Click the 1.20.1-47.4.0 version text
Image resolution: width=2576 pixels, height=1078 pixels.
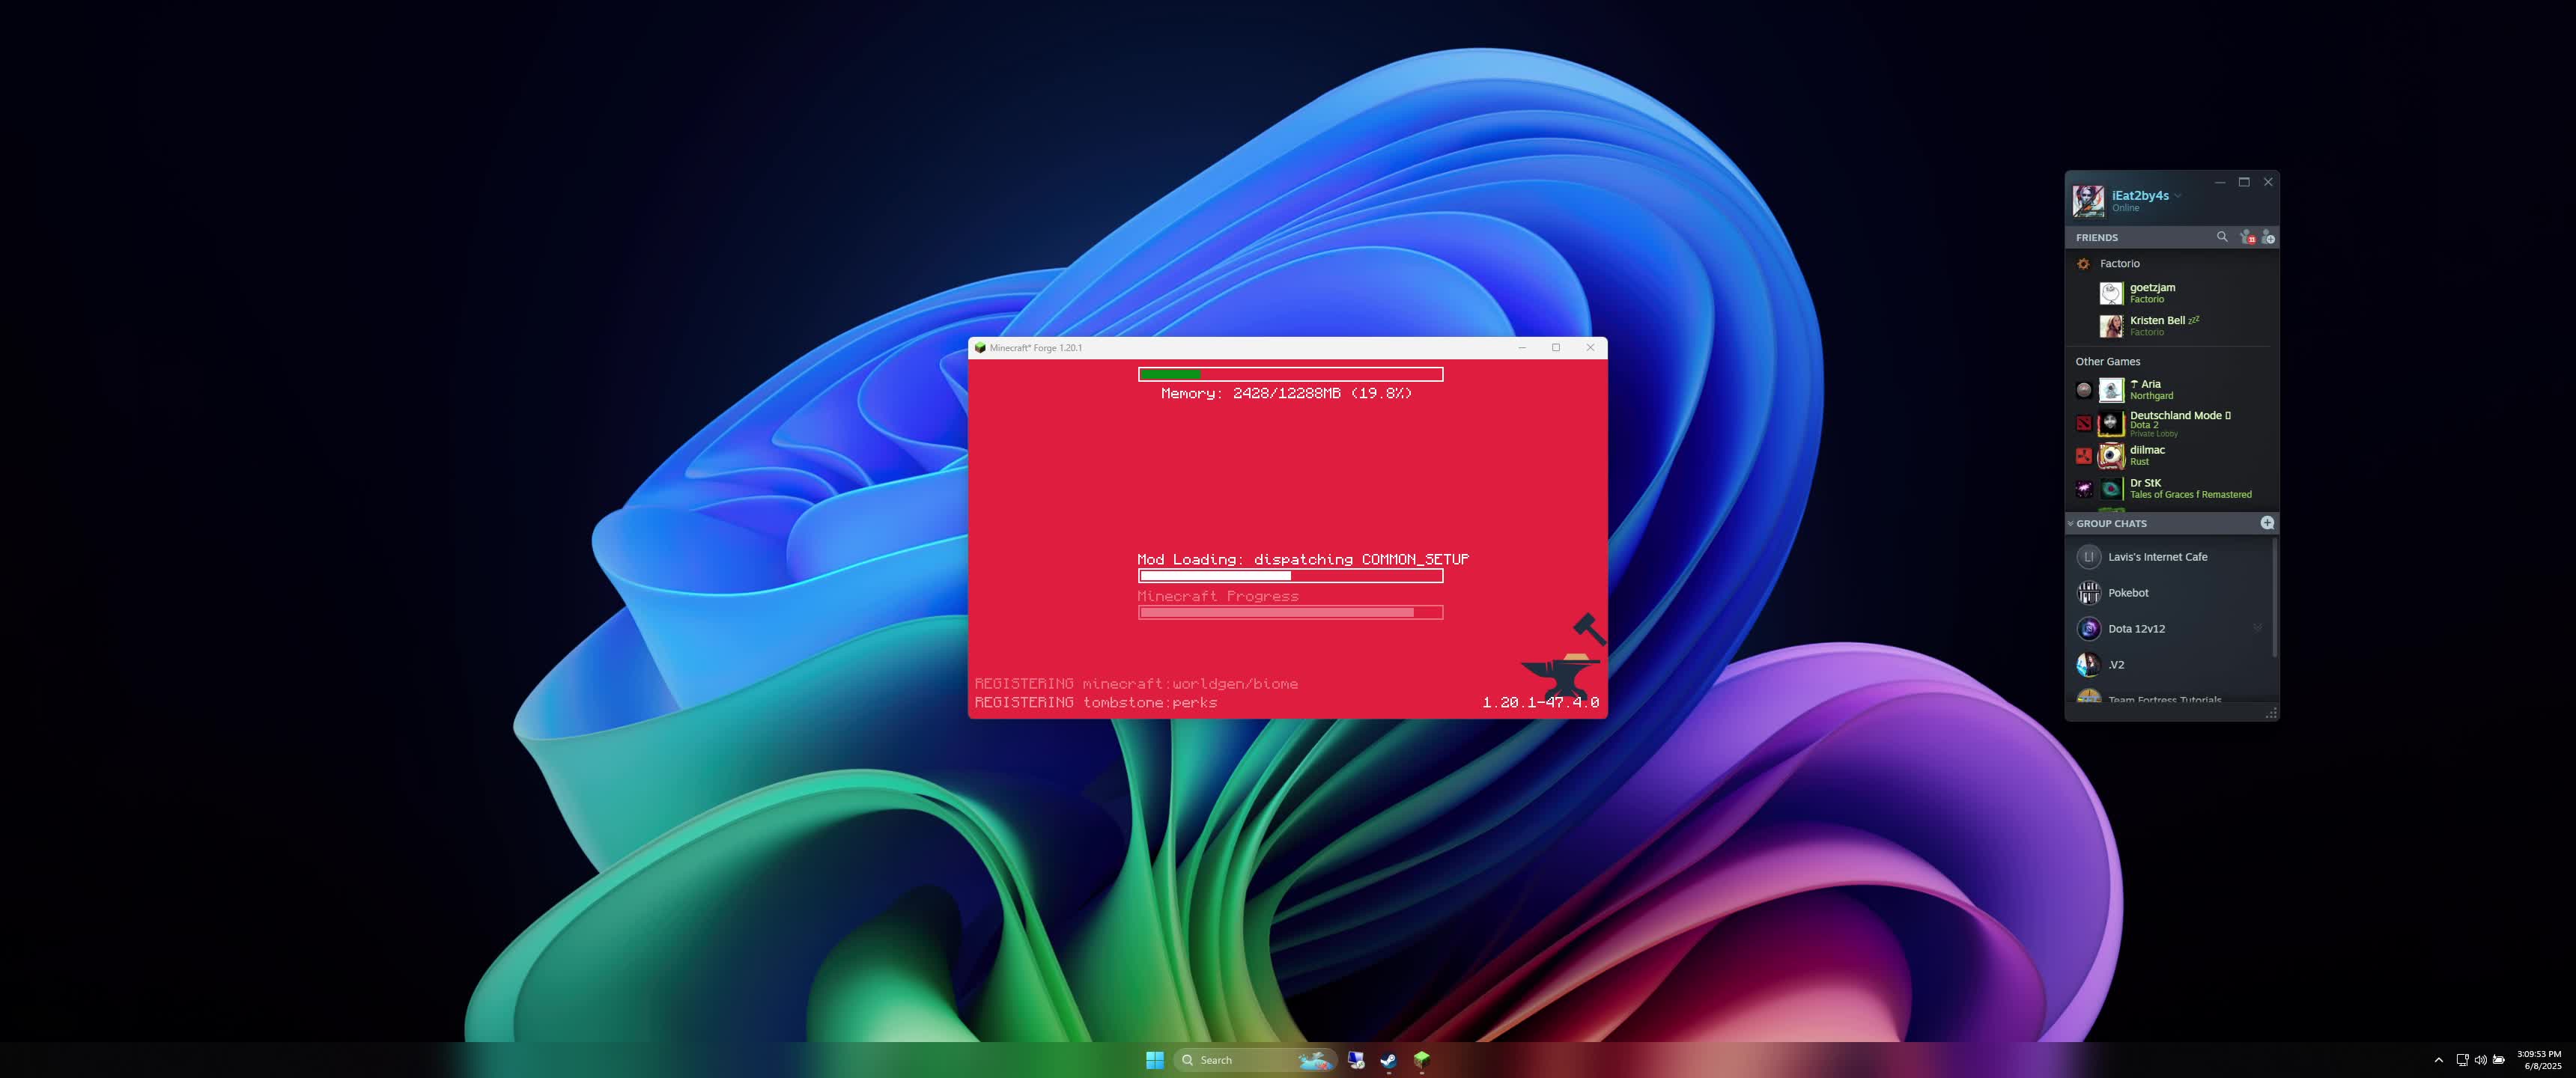point(1540,703)
